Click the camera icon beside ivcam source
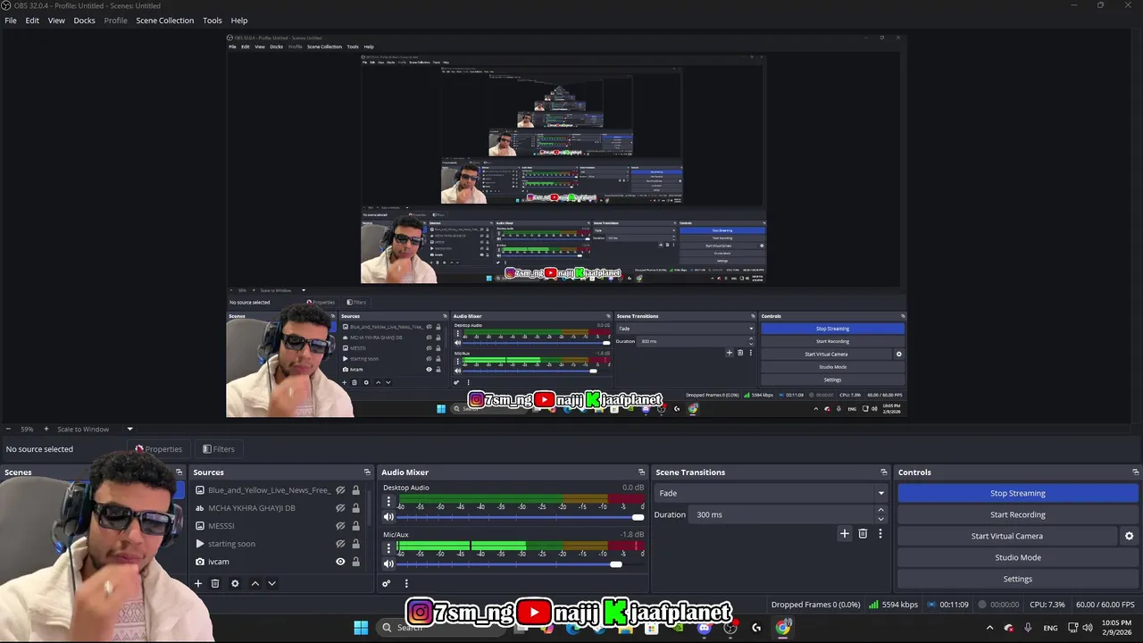 pos(200,562)
